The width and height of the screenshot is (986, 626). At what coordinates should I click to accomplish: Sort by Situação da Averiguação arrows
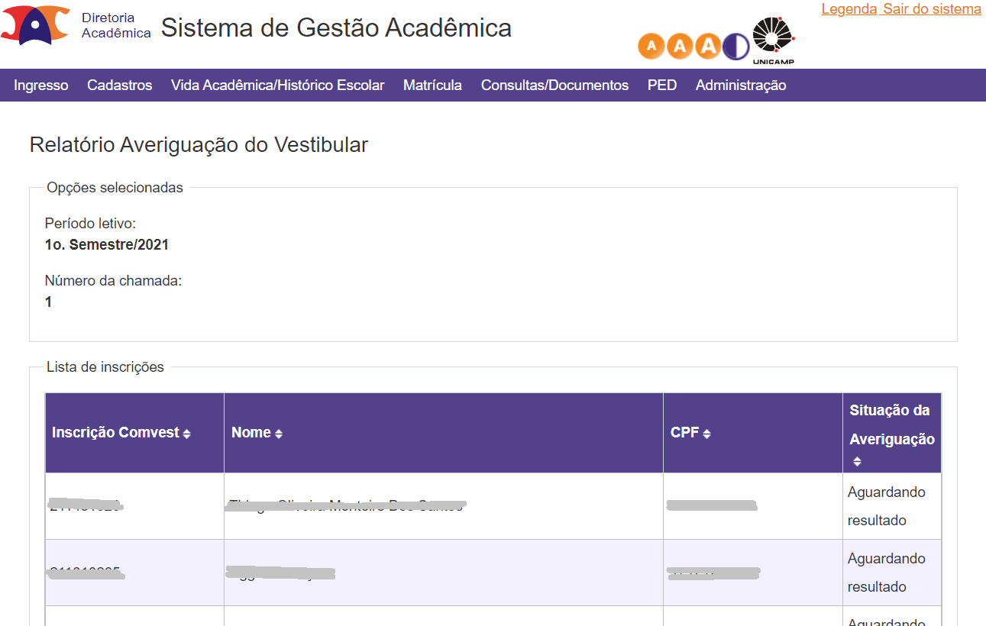click(857, 461)
